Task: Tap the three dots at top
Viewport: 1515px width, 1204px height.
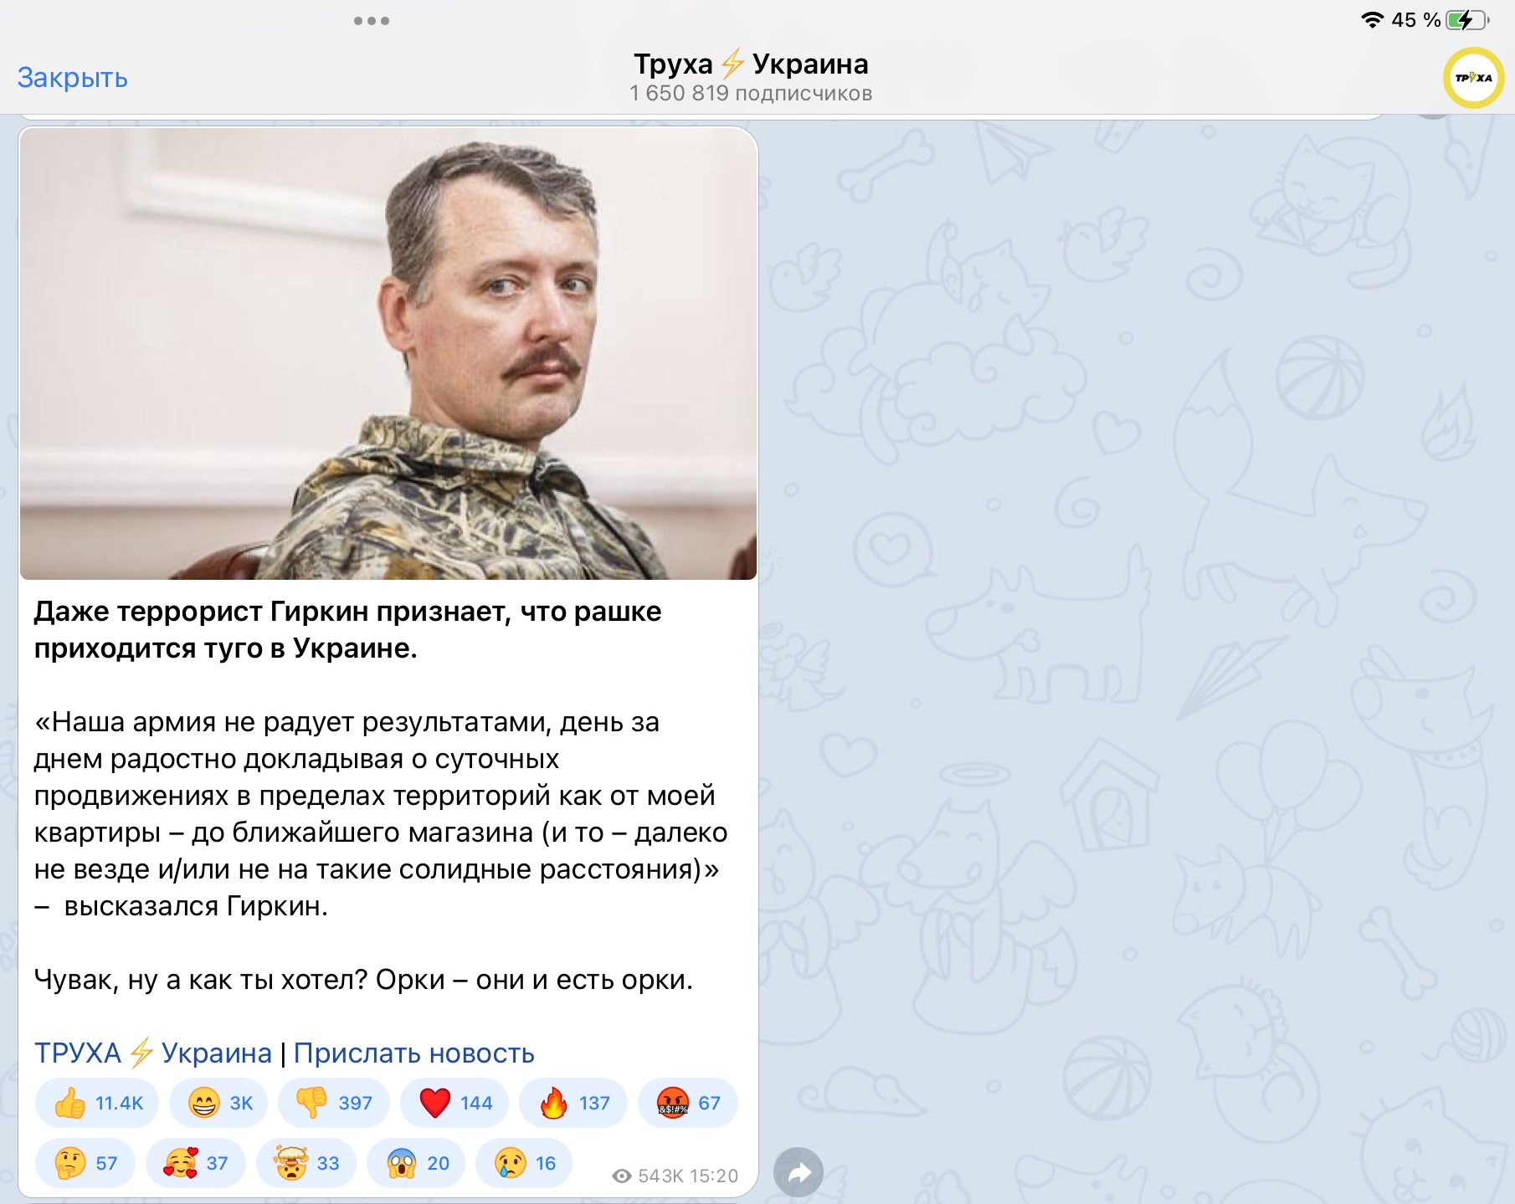Action: tap(371, 21)
